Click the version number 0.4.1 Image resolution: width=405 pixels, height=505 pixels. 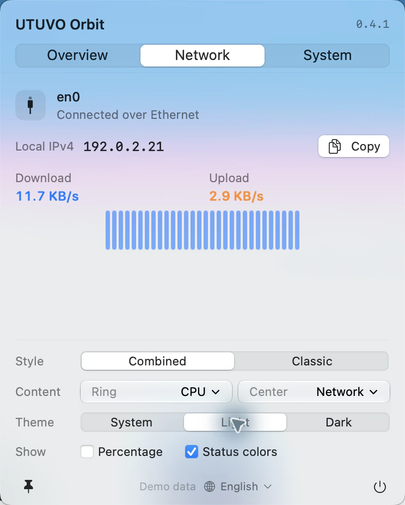point(372,24)
